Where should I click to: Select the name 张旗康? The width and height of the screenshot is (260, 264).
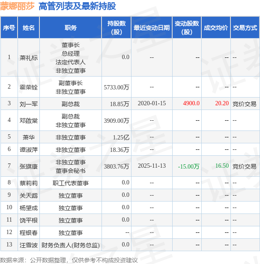[x=29, y=166]
